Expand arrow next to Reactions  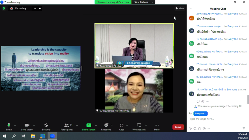112,125
